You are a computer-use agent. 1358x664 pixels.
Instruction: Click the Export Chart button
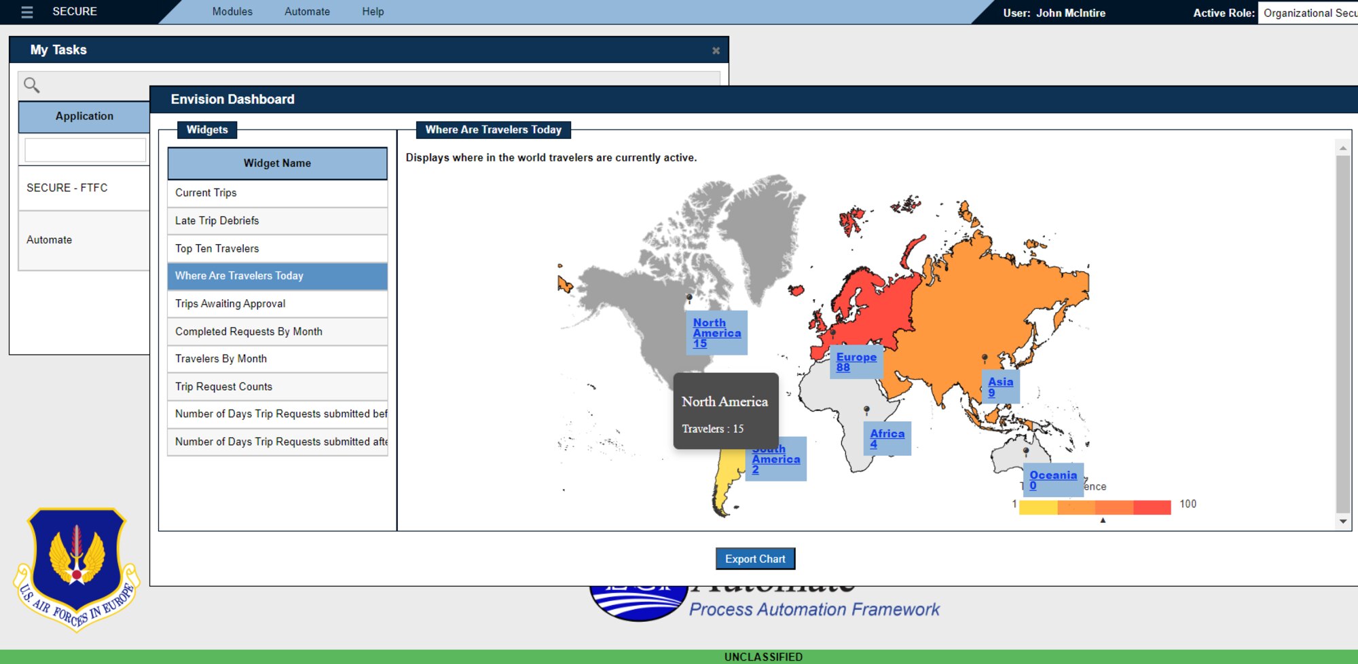point(755,558)
